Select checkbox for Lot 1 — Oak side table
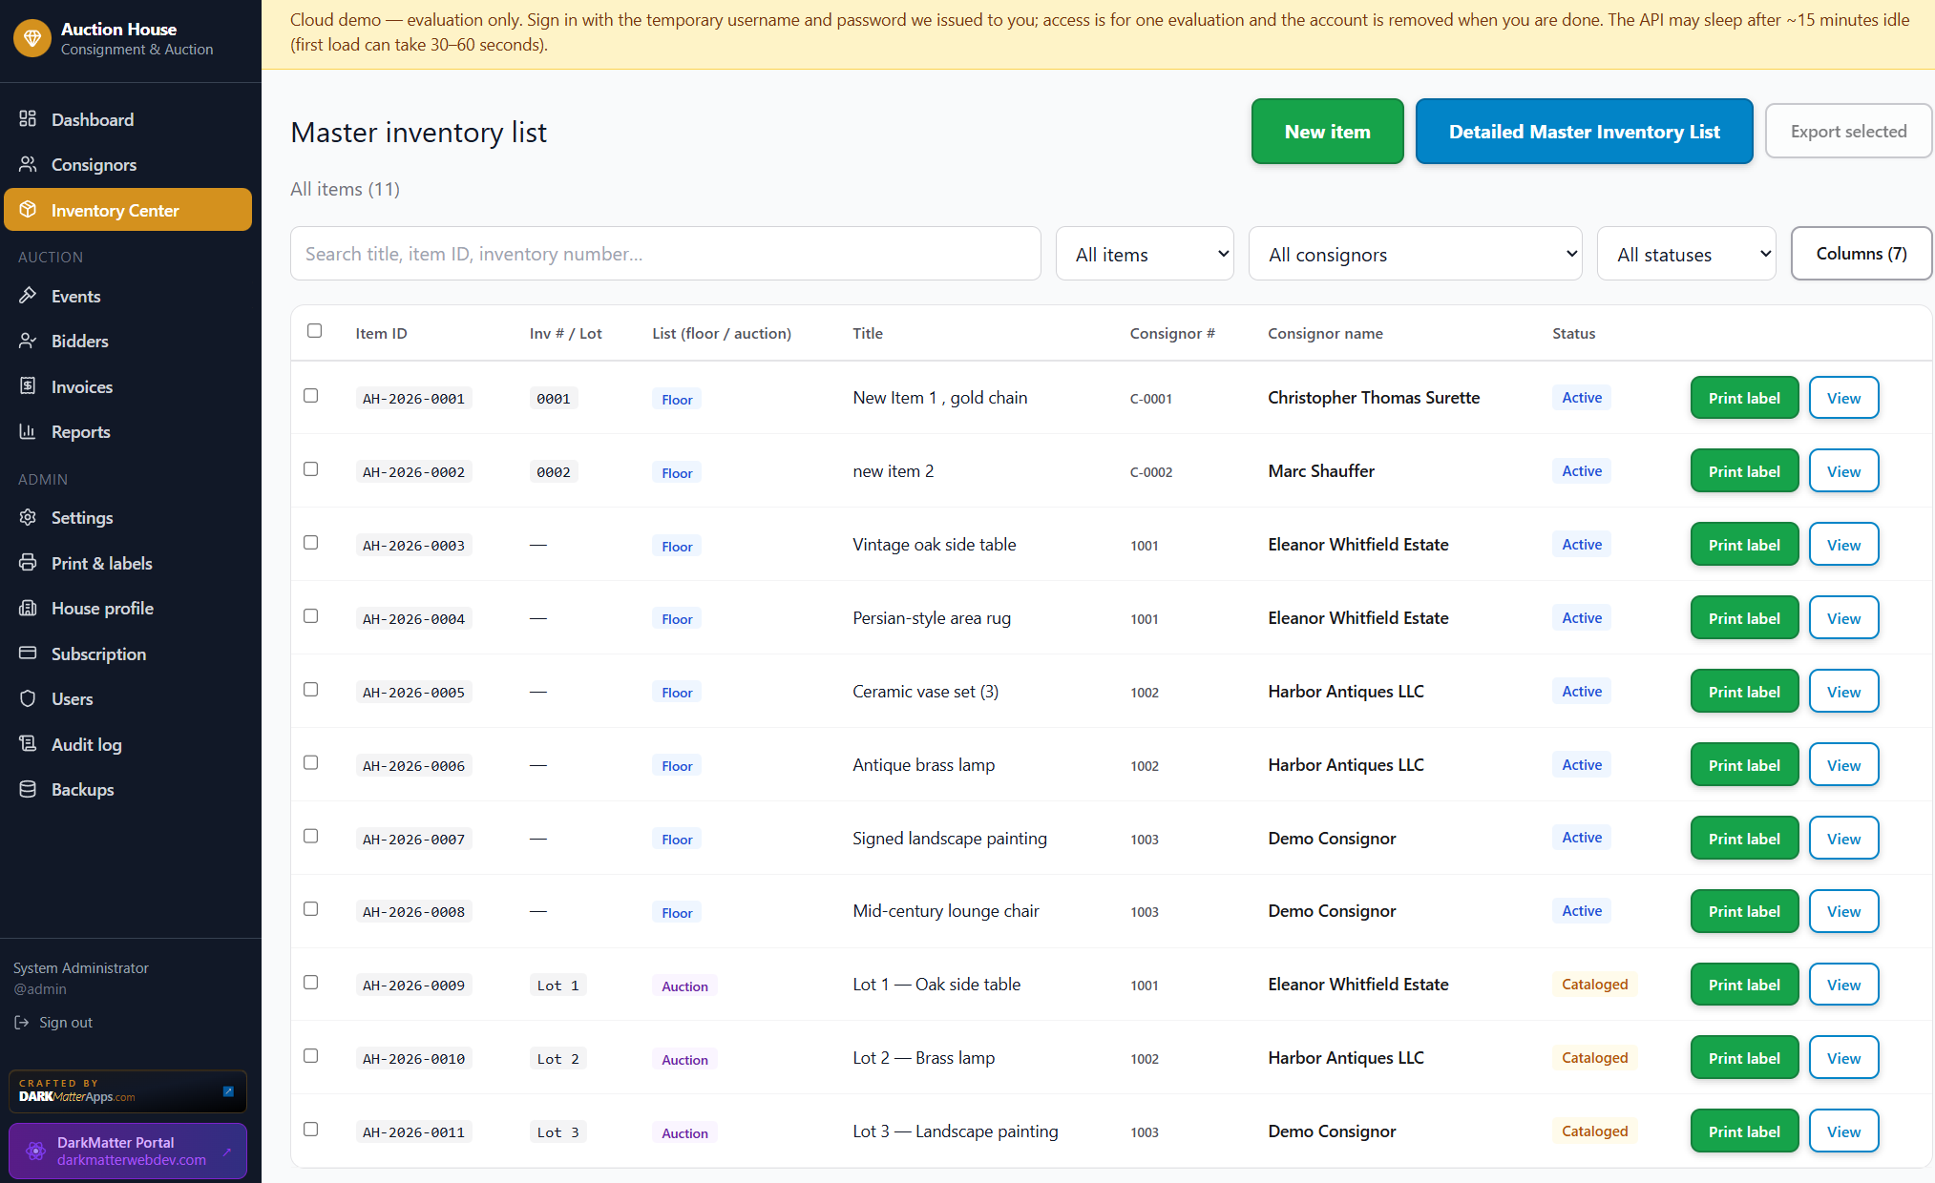This screenshot has height=1183, width=1935. point(310,983)
